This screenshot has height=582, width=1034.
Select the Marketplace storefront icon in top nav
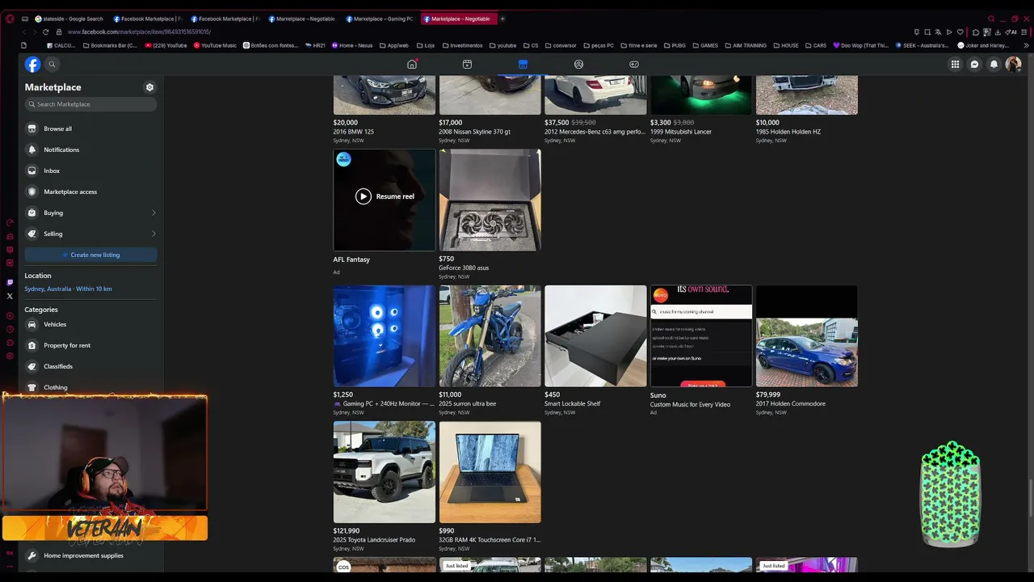coord(523,65)
